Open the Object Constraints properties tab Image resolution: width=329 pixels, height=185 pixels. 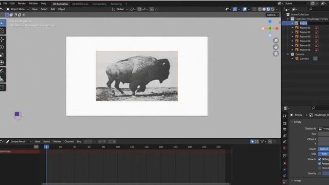pos(284,176)
